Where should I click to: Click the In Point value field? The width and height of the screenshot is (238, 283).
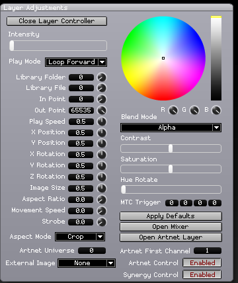81,99
